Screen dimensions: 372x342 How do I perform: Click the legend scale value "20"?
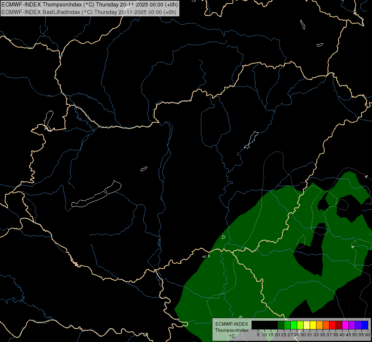[x=277, y=335]
